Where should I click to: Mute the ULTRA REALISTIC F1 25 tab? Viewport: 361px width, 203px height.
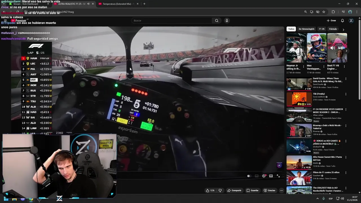point(88,4)
